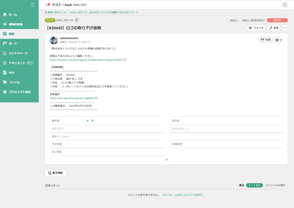
Task: Click the issue title ロゴの取り下げ依頼
Action: point(73,28)
